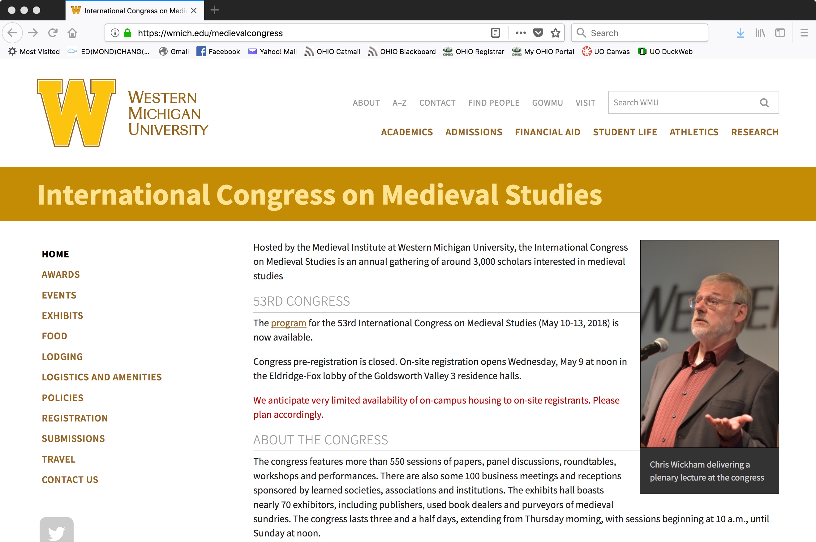Open the Firefox hamburger menu
This screenshot has height=542, width=816.
click(804, 33)
